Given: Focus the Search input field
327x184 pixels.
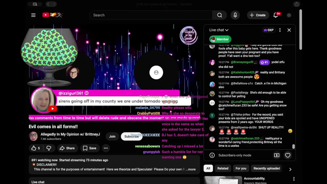Looking at the screenshot, I should click(151, 15).
